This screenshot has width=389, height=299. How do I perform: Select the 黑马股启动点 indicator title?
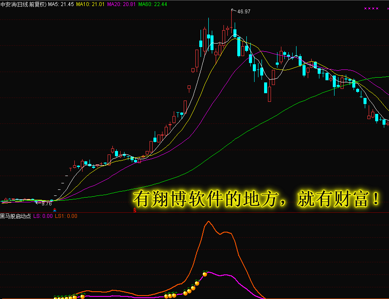pos(16,216)
